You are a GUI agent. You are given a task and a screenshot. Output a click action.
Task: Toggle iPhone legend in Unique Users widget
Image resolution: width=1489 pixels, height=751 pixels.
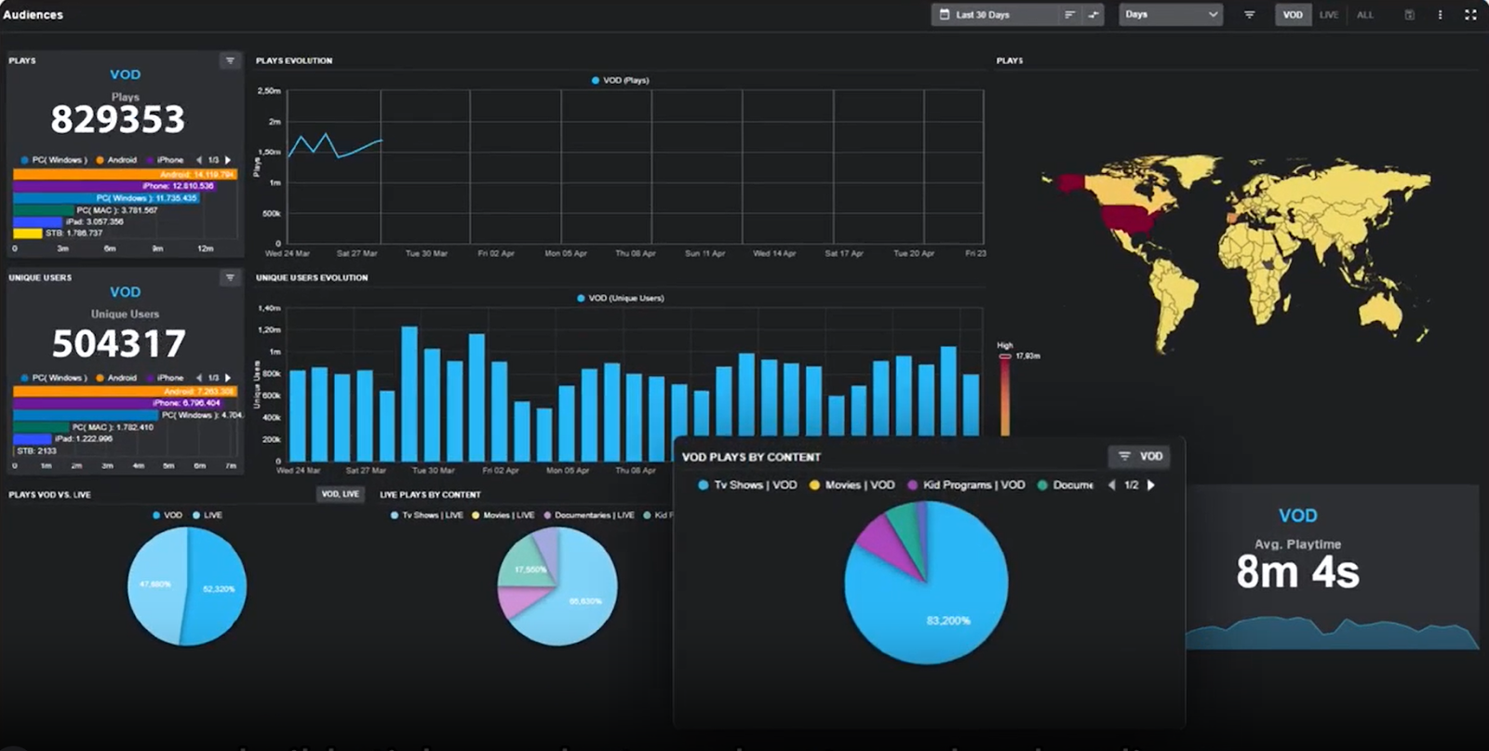click(165, 378)
